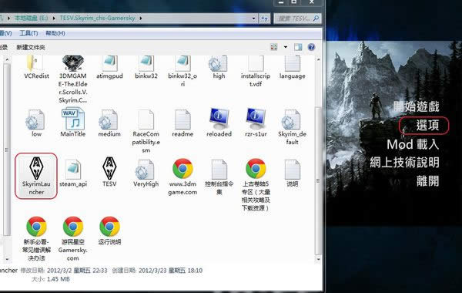Viewport: 462px width, 293px height.
Task: Click the change view icon
Action: (274, 47)
